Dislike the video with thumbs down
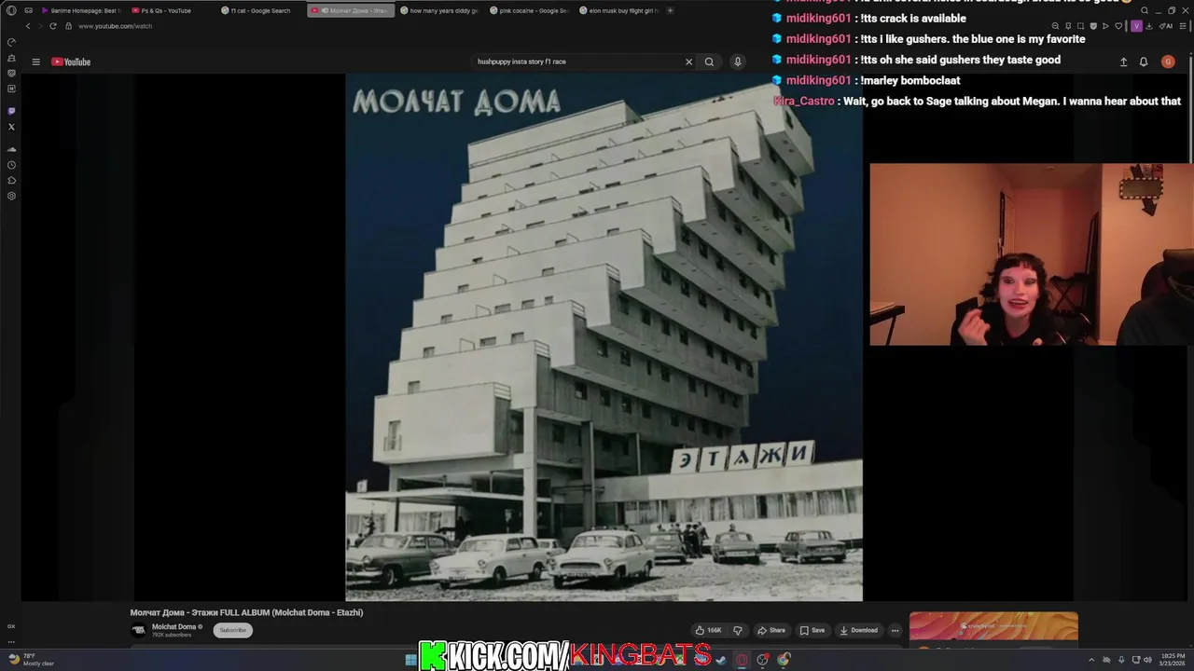The width and height of the screenshot is (1194, 671). (x=737, y=630)
